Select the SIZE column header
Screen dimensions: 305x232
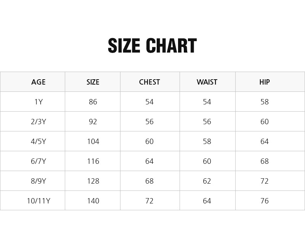click(x=93, y=82)
